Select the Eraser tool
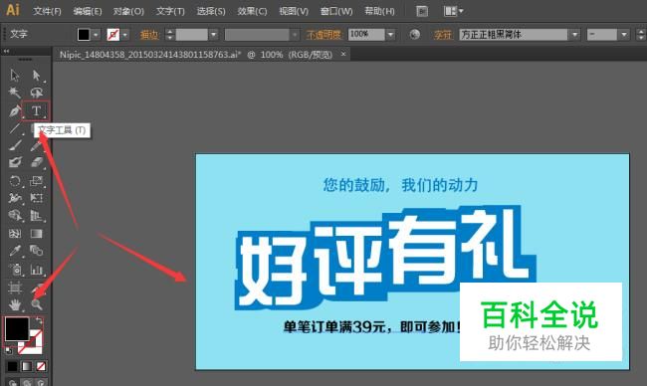647x386 pixels. (x=36, y=162)
